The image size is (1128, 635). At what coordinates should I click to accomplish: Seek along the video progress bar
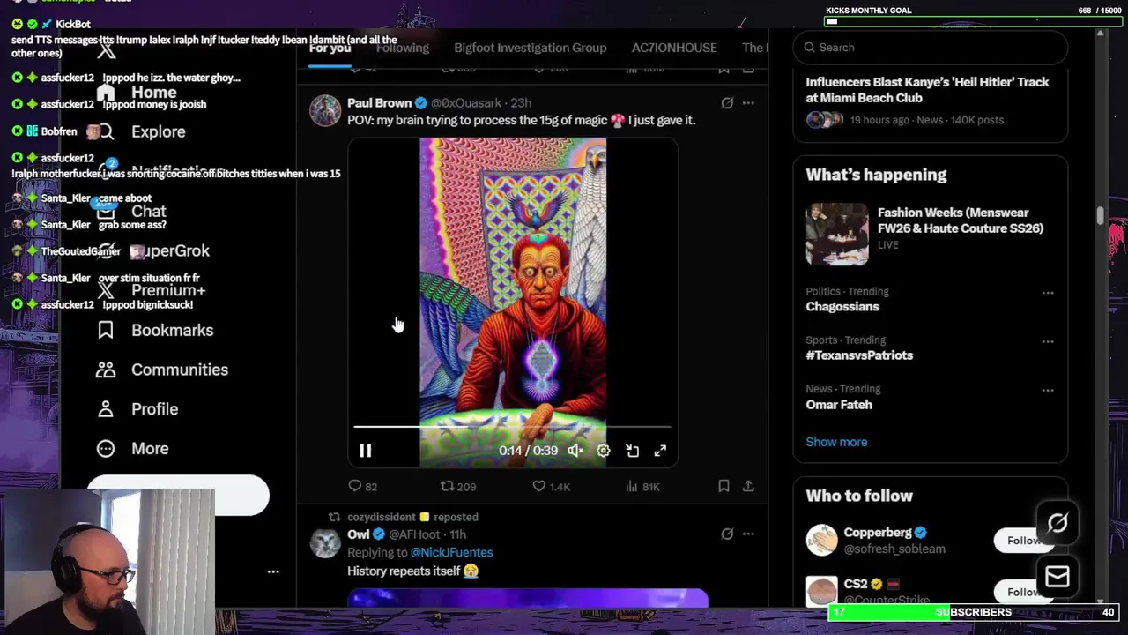pyautogui.click(x=512, y=427)
